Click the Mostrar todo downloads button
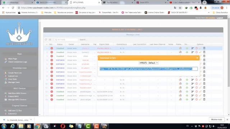The width and height of the screenshot is (230, 129). (x=217, y=120)
